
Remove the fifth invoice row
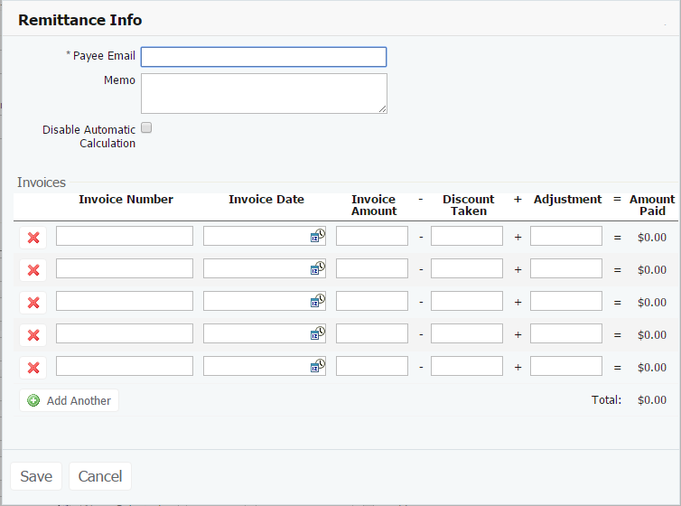(33, 368)
